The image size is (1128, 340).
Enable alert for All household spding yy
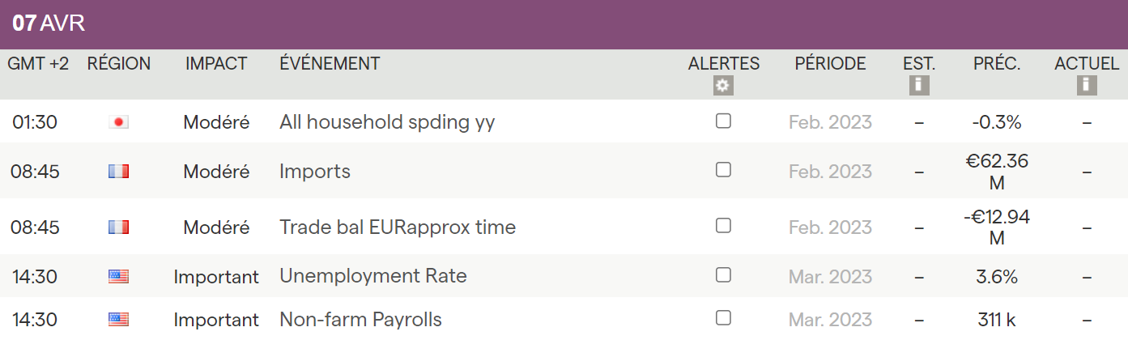point(723,121)
